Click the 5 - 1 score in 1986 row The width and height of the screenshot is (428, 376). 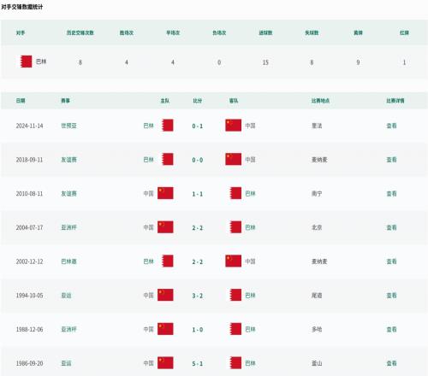(198, 363)
